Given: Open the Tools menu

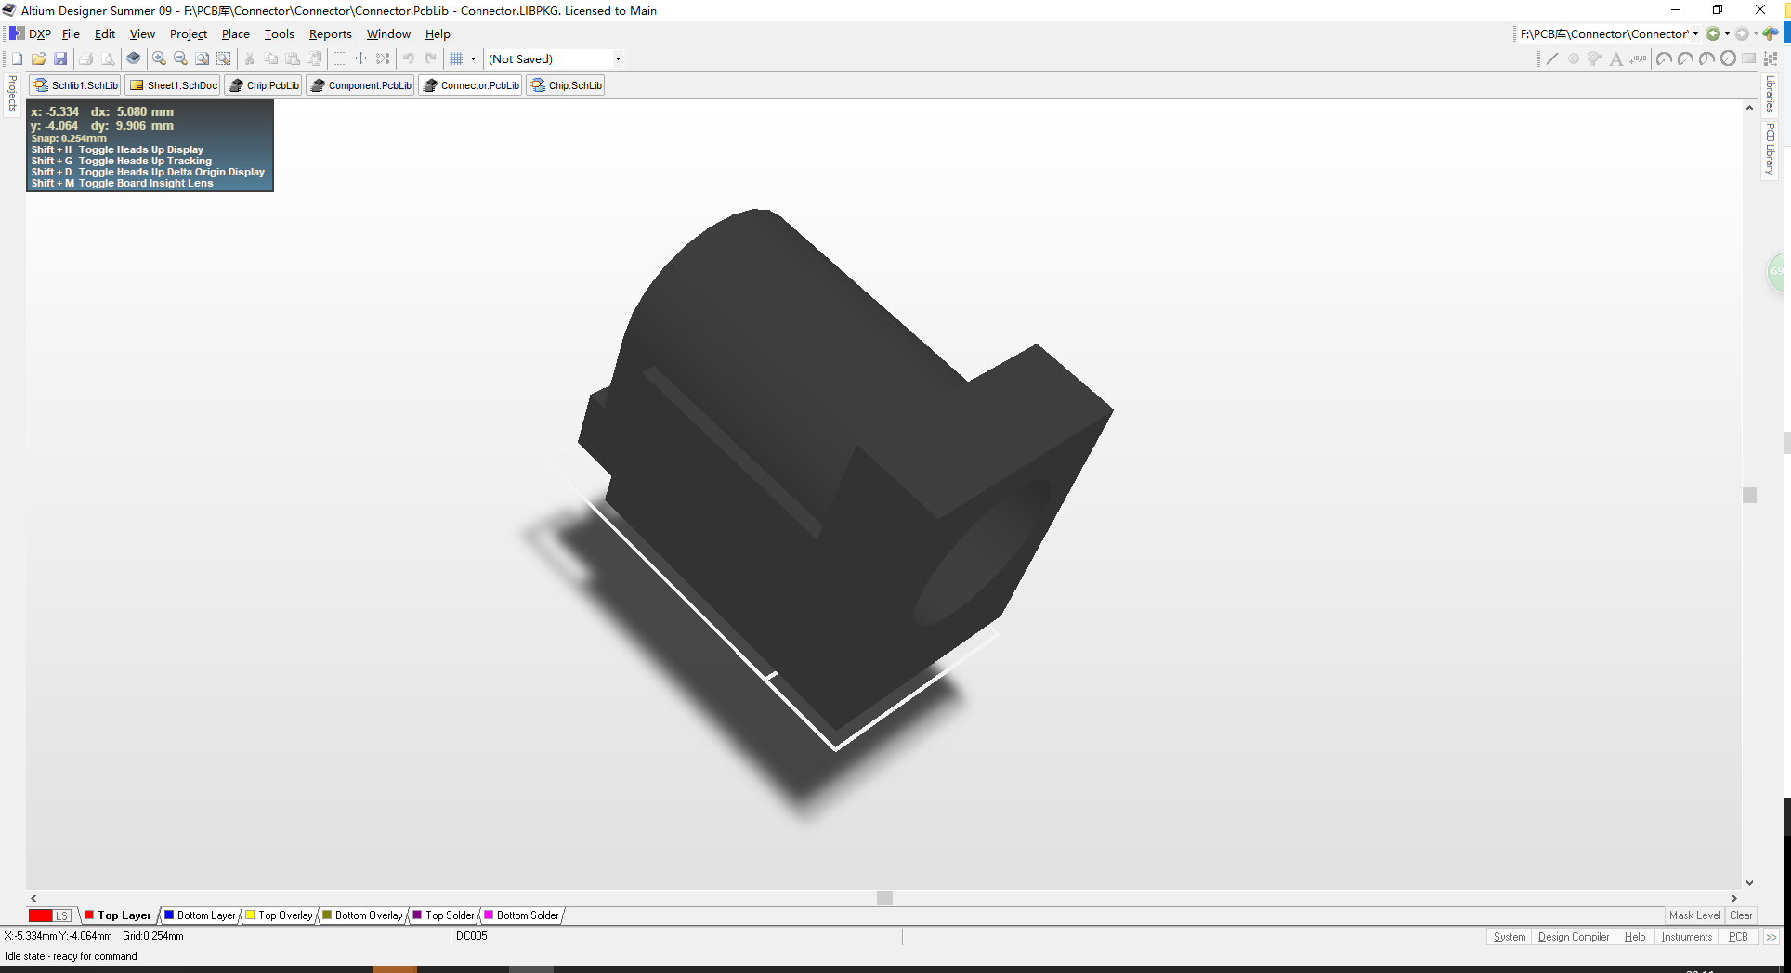Looking at the screenshot, I should point(280,33).
